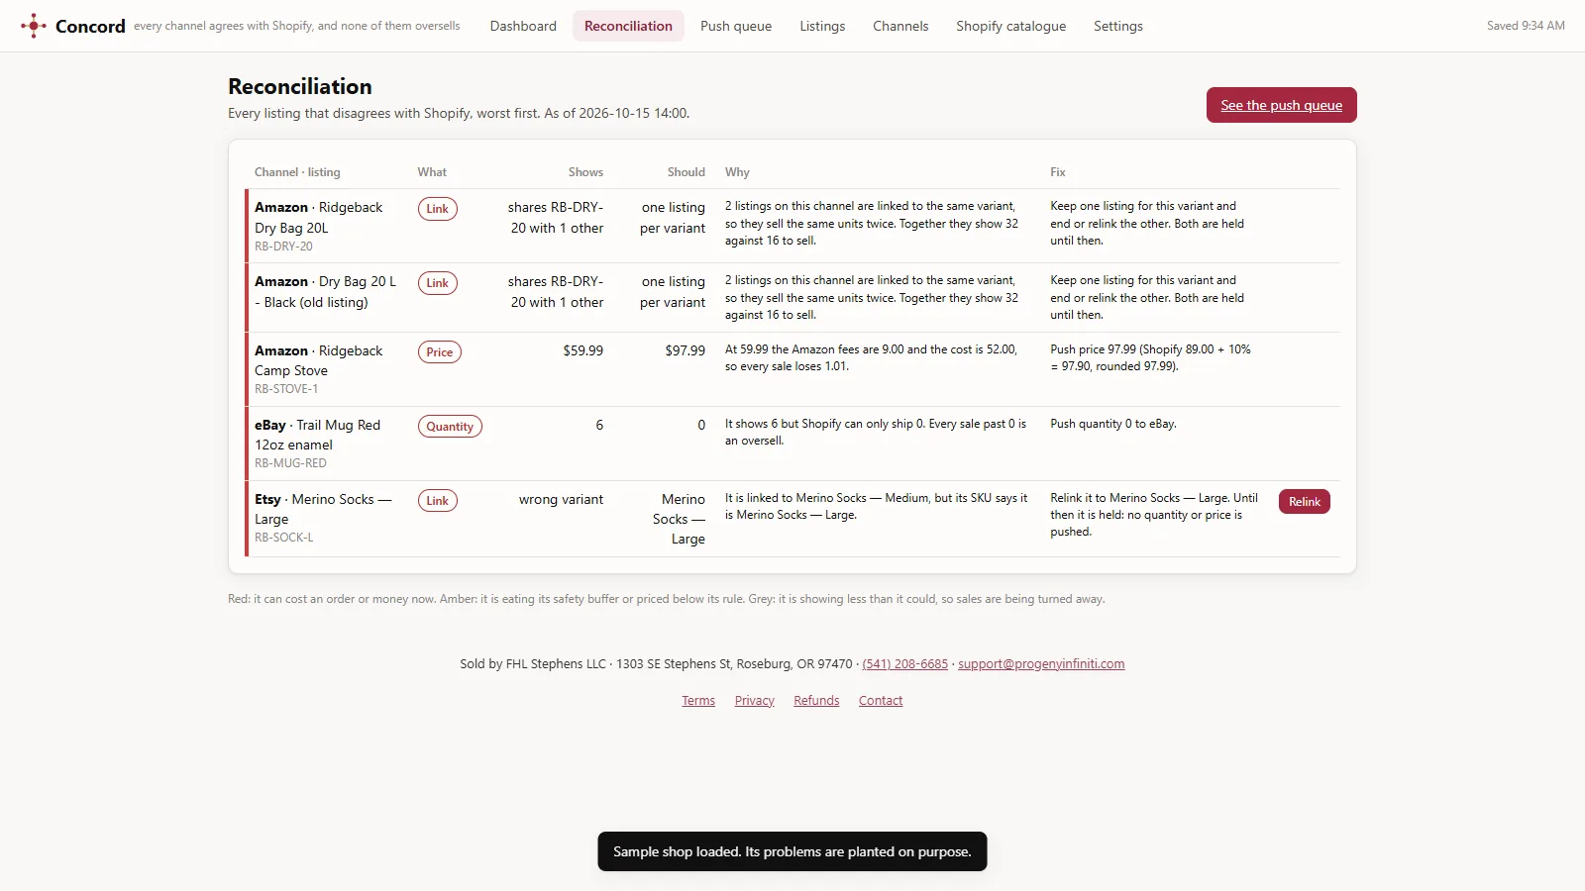Click the 'Why' column header
Viewport: 1585px width, 891px height.
pos(737,172)
